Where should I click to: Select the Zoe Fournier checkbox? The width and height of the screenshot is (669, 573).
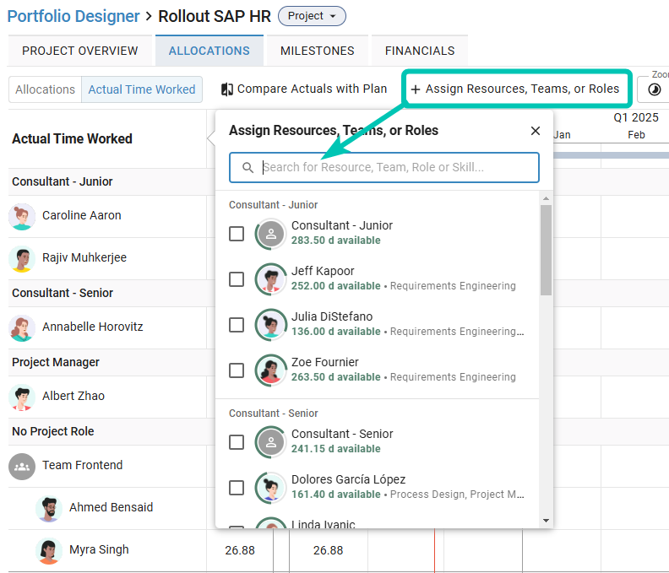point(237,370)
